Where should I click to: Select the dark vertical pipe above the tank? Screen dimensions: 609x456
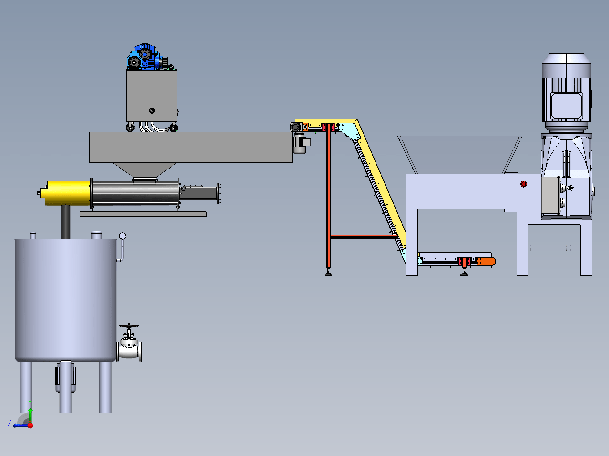click(x=65, y=222)
